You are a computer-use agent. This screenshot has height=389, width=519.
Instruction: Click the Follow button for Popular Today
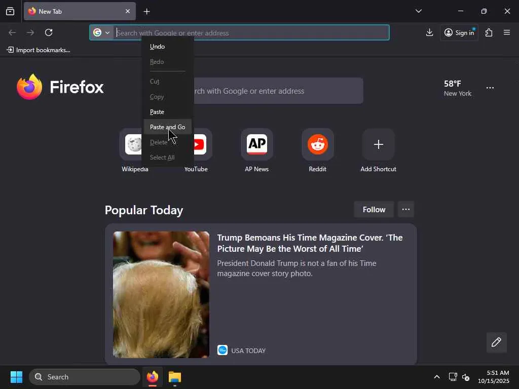(x=374, y=209)
